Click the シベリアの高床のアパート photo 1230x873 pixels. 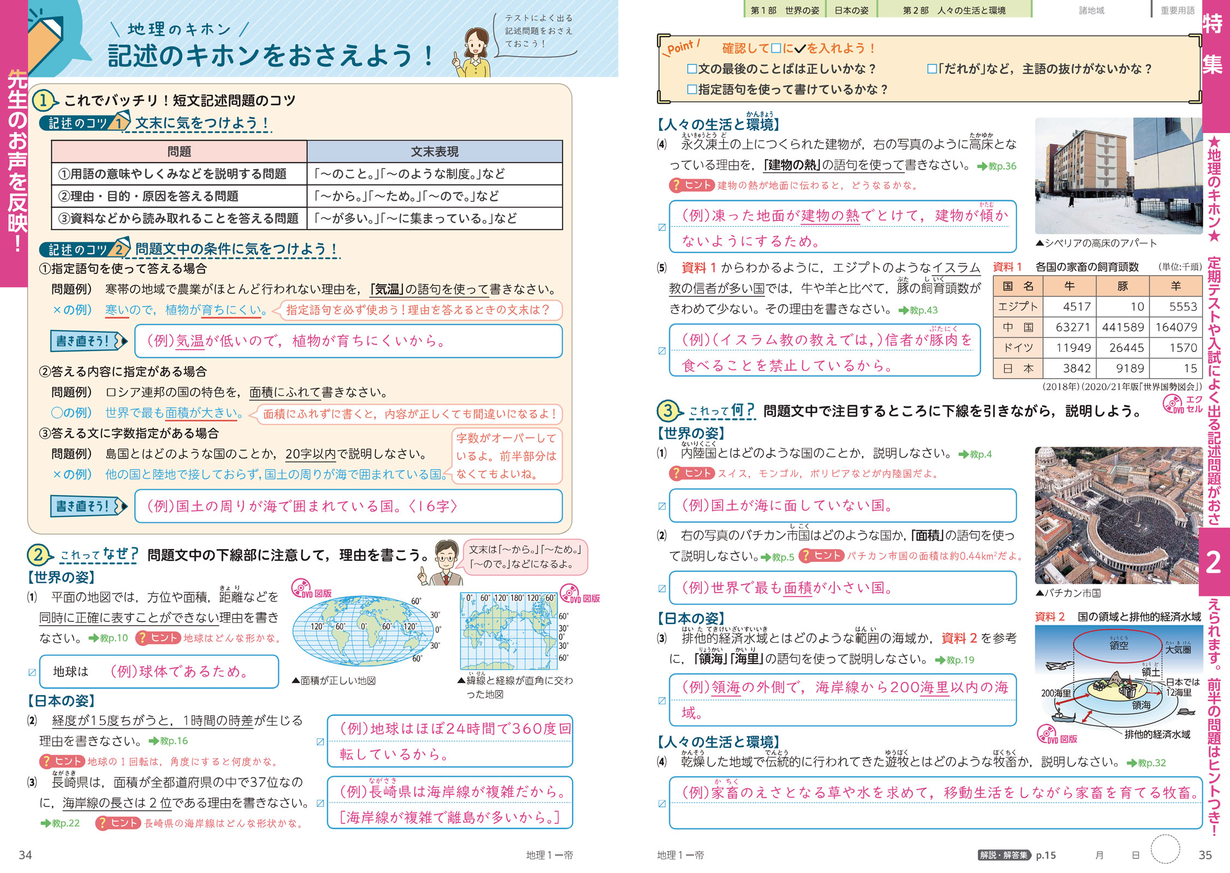pos(1119,176)
